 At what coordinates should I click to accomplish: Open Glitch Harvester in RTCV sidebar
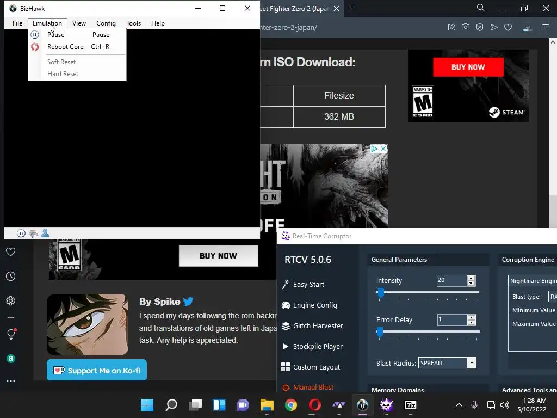coord(313,325)
